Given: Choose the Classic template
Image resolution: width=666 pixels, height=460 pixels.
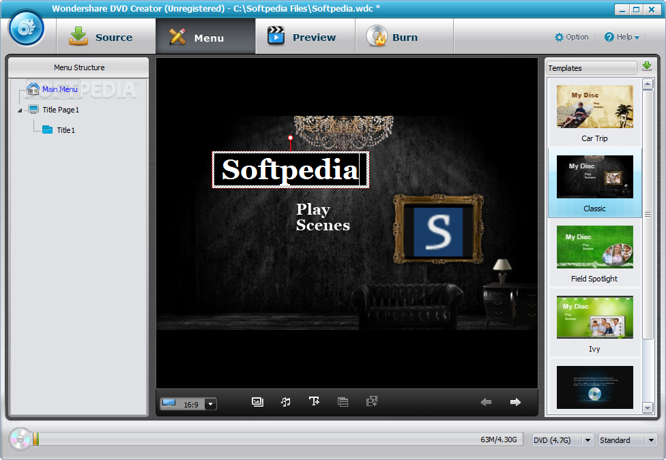Looking at the screenshot, I should pyautogui.click(x=594, y=183).
